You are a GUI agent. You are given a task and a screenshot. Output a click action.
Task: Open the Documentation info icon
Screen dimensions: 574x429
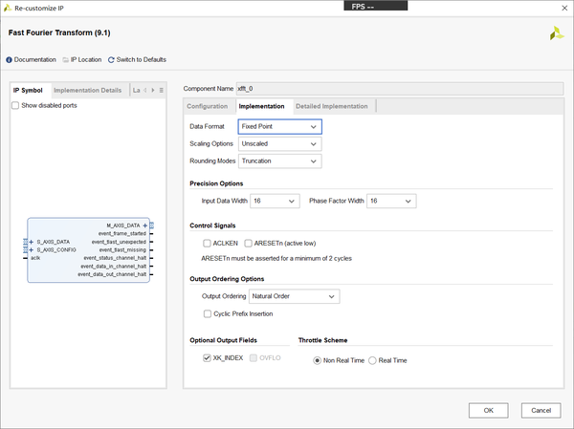pyautogui.click(x=10, y=60)
